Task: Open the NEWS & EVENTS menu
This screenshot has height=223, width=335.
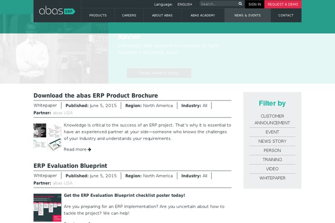Action: tap(247, 16)
